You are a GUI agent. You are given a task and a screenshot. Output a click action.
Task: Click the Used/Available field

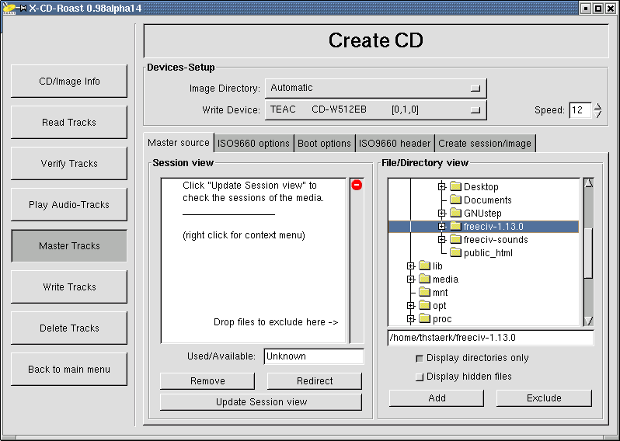314,356
